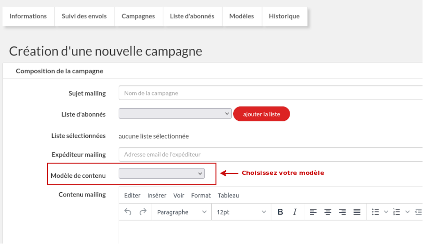Focus the Nom de la campagne field

[x=270, y=93]
